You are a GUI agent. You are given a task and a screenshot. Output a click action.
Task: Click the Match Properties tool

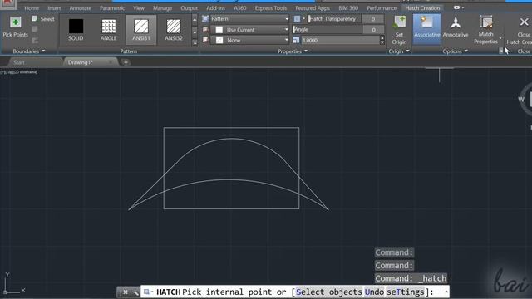(485, 30)
